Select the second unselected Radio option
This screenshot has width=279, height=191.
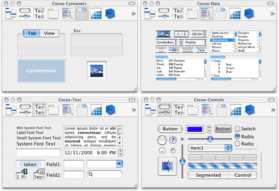click(237, 144)
